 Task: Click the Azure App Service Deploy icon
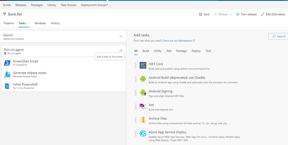[x=143, y=133]
